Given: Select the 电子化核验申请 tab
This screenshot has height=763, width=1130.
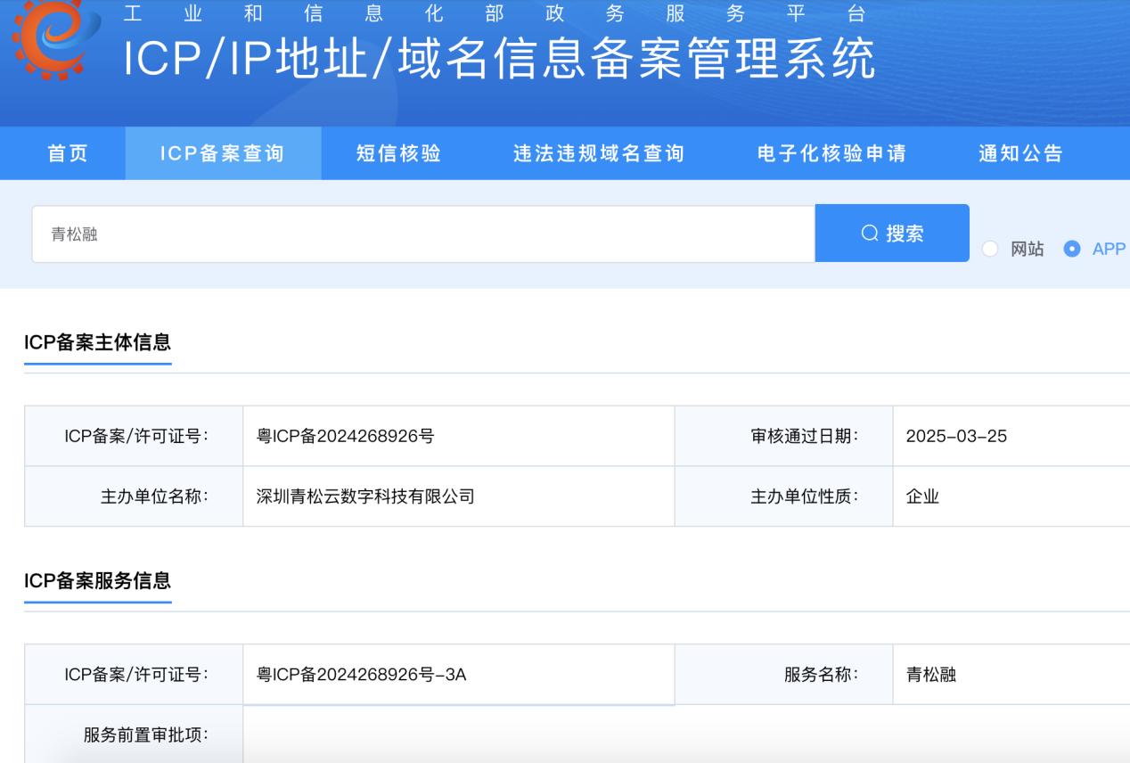Looking at the screenshot, I should click(831, 153).
